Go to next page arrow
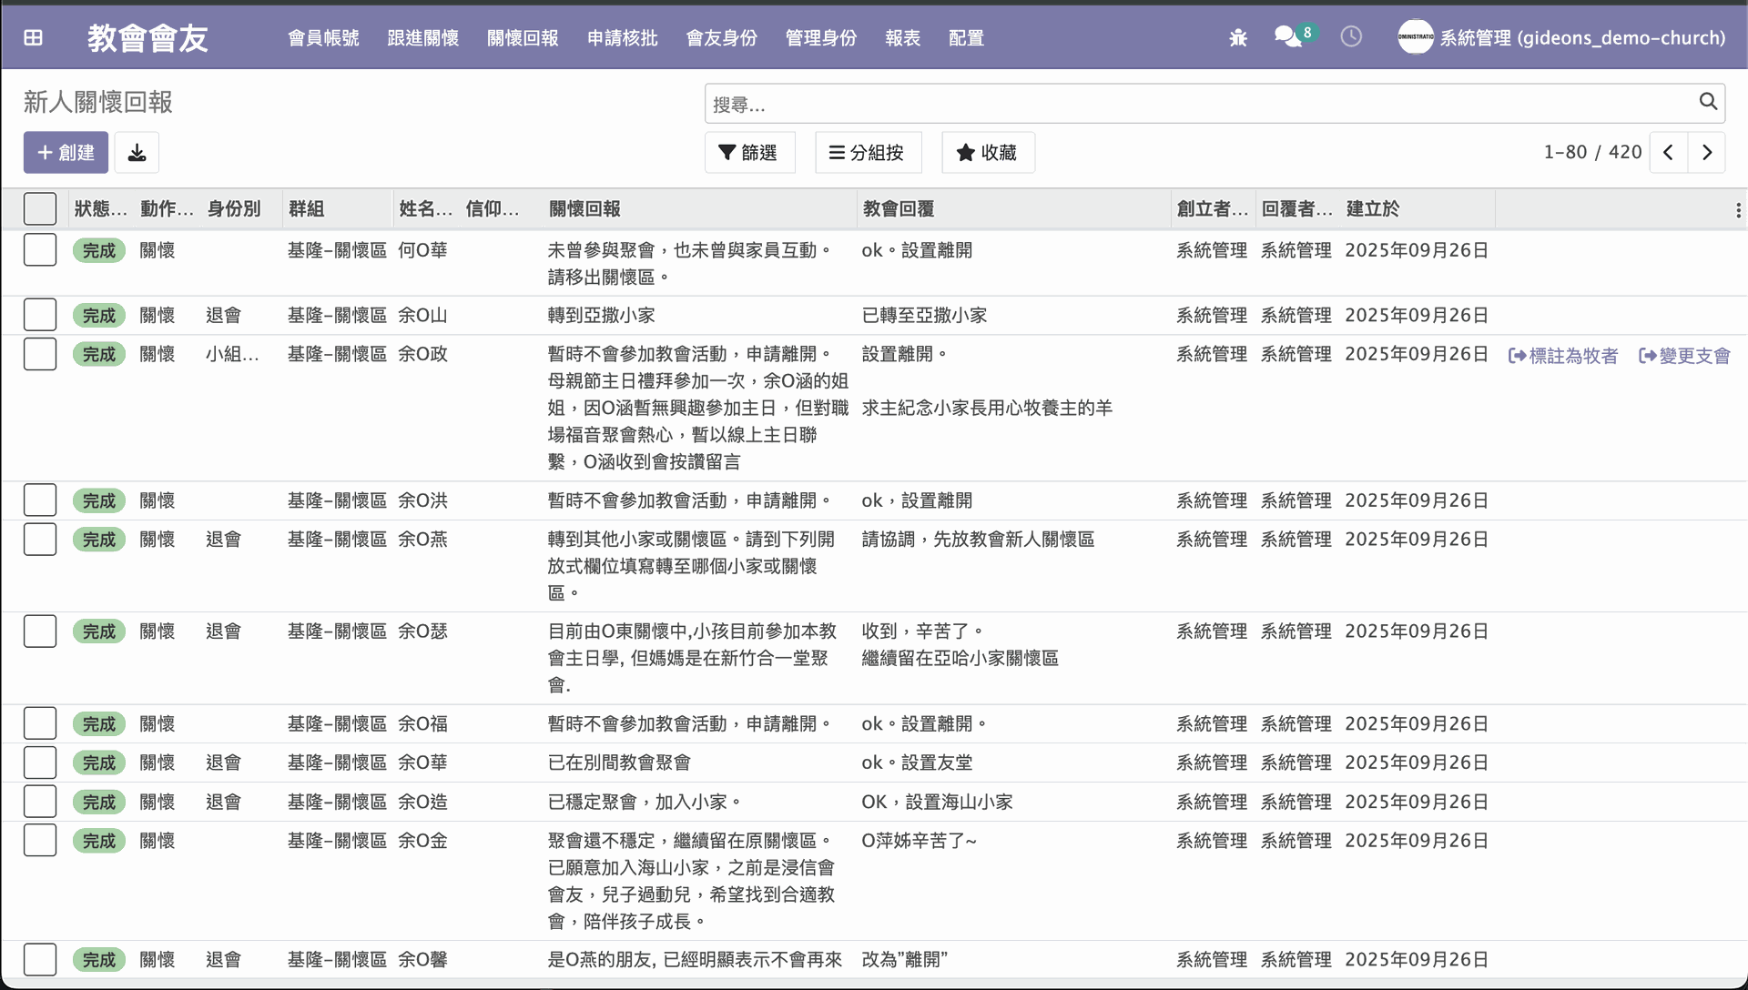Image resolution: width=1748 pixels, height=990 pixels. (1707, 152)
